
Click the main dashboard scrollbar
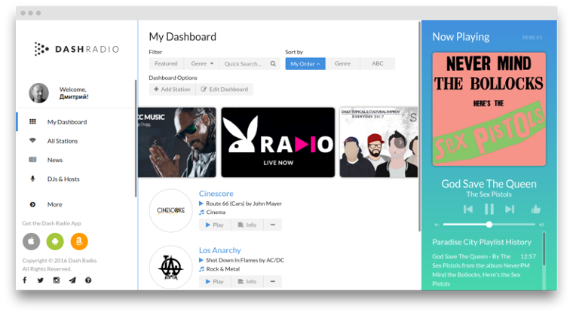tap(419, 126)
